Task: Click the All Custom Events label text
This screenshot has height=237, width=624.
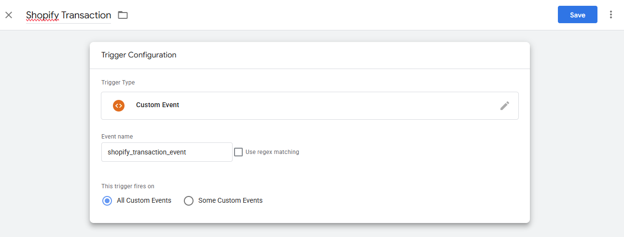Action: (x=144, y=200)
